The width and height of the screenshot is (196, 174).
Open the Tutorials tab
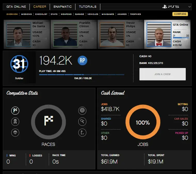click(88, 7)
